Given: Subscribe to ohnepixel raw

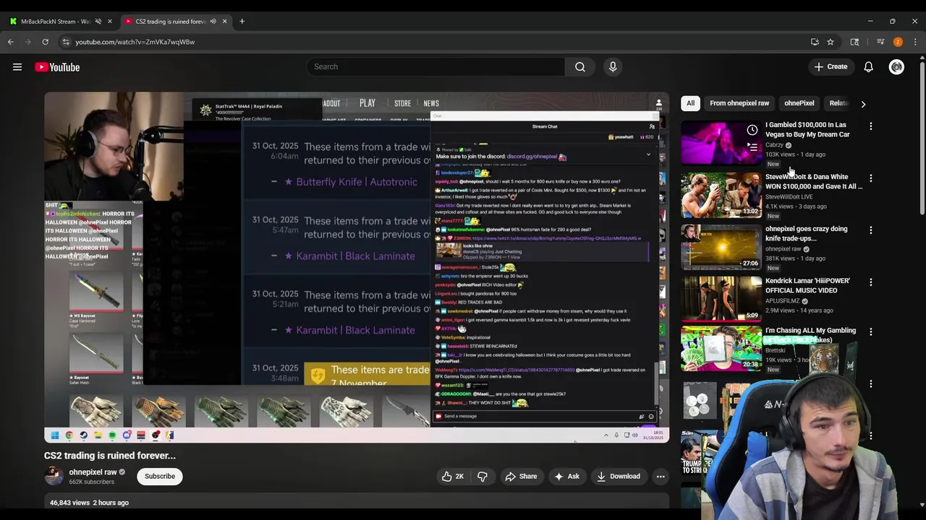Looking at the screenshot, I should pyautogui.click(x=160, y=477).
